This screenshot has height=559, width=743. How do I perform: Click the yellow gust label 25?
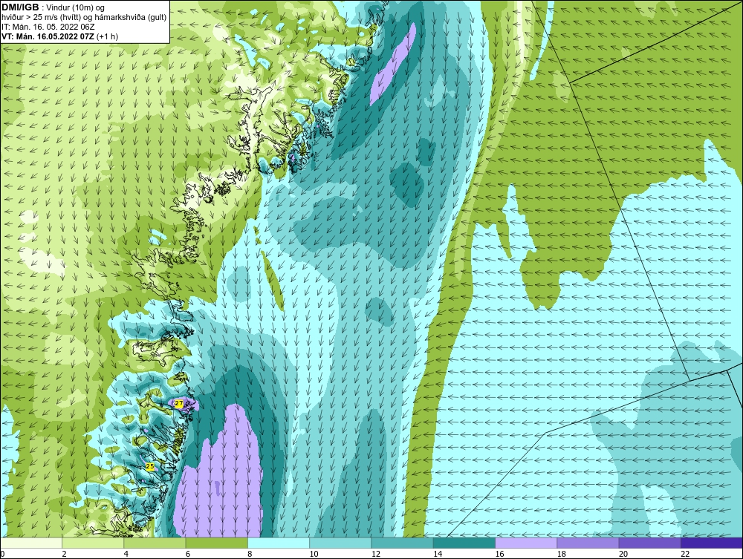pos(150,466)
